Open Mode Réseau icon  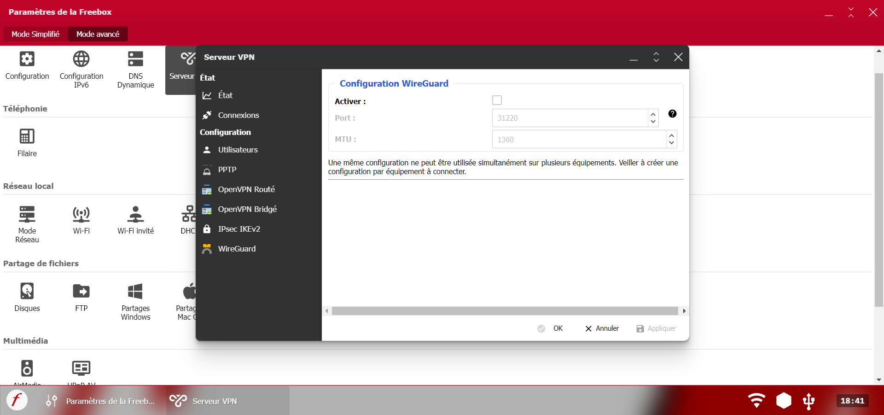pyautogui.click(x=27, y=214)
